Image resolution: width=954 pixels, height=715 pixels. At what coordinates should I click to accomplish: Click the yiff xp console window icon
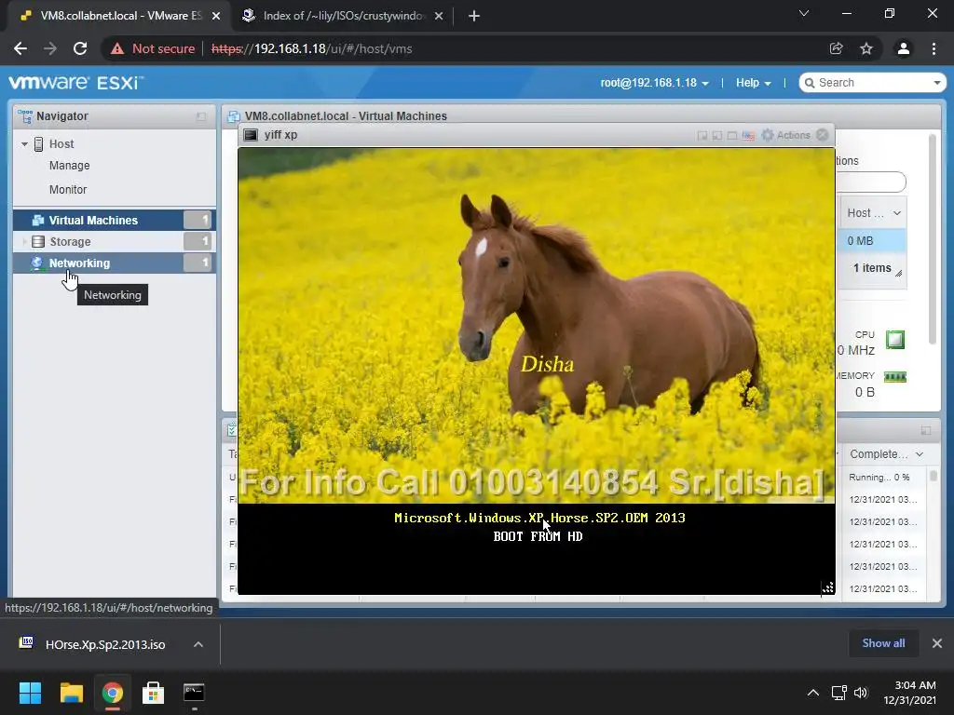point(250,135)
